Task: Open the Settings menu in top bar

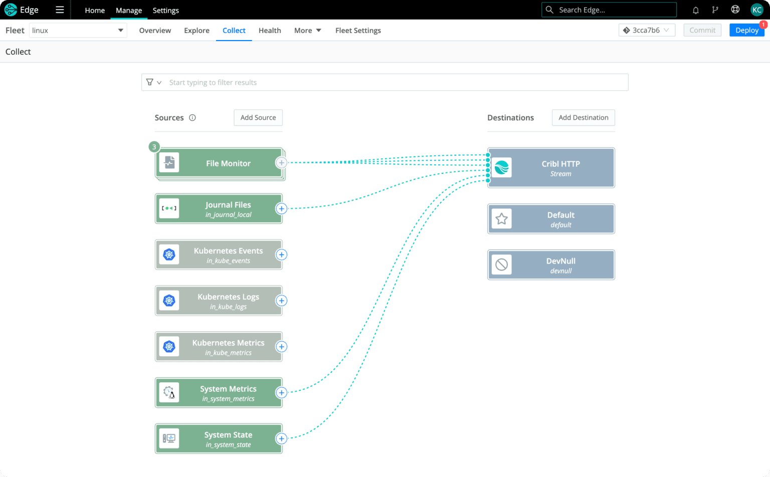Action: (165, 11)
